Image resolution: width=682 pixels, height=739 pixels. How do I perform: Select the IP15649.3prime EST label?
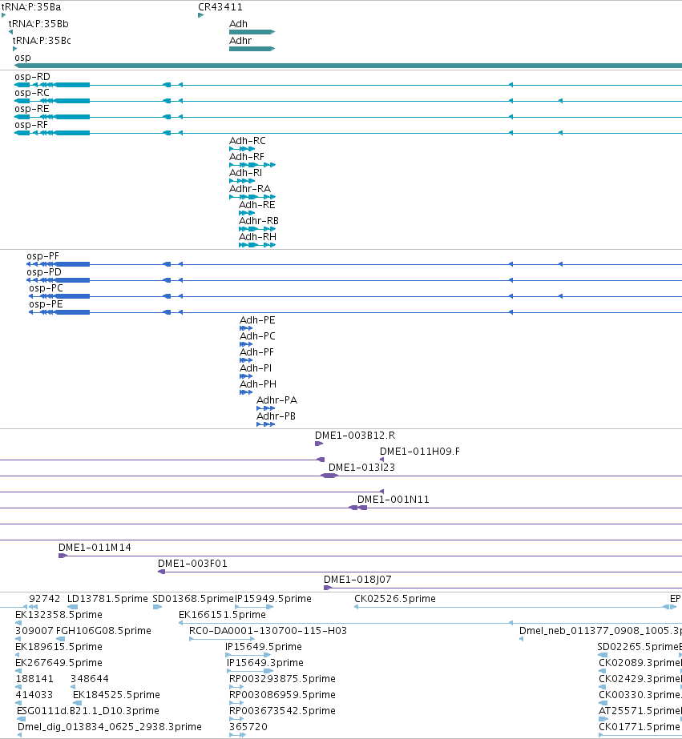tap(265, 663)
